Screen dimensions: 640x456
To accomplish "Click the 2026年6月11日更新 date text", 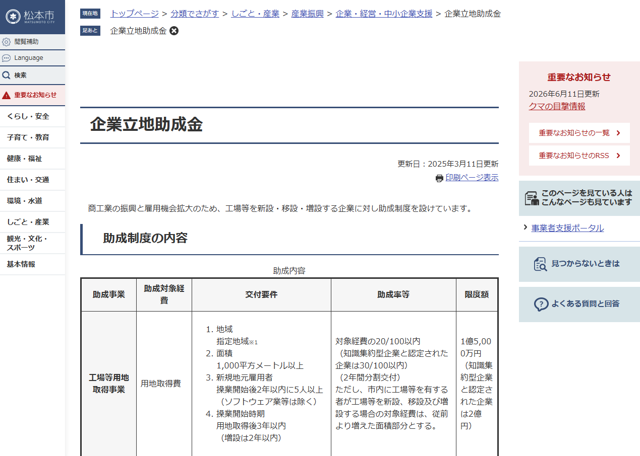I will [564, 94].
